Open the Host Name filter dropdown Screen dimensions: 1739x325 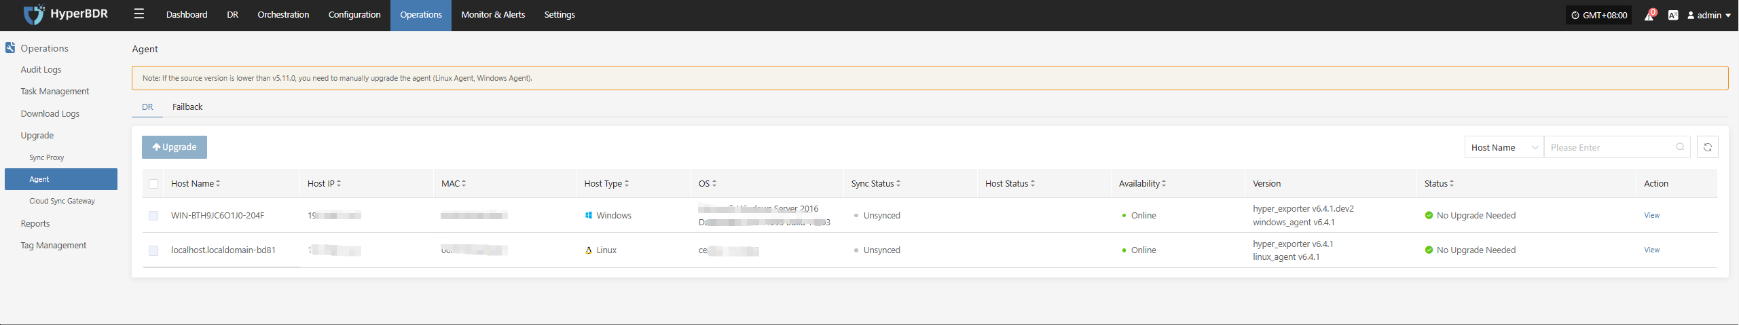(1504, 147)
